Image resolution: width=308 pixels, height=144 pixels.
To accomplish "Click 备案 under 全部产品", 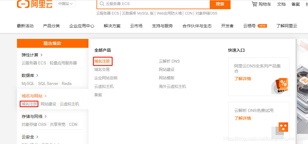I will 98,95.
